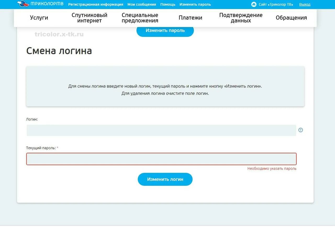Viewport: 335px width, 228px height.
Task: Click the line Для удаления логина очистите поле
Action: (165, 93)
